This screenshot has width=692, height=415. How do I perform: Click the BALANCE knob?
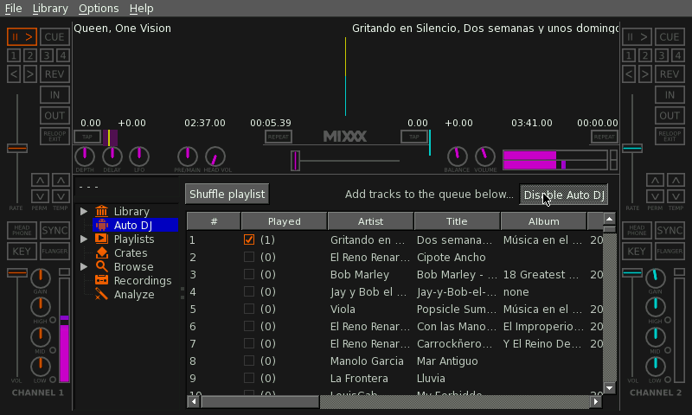click(x=458, y=156)
